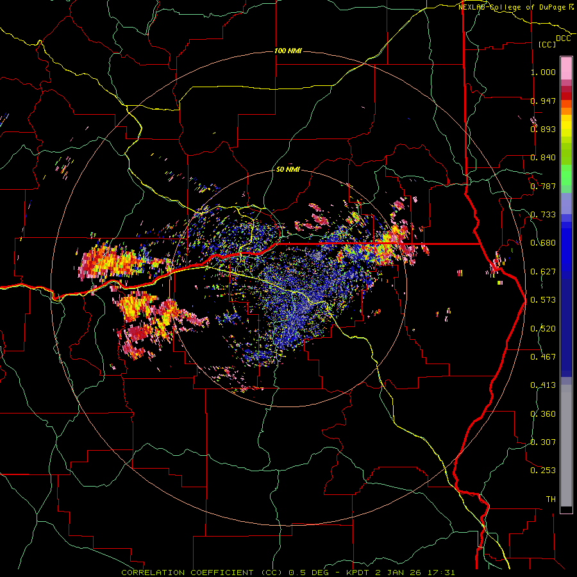
Task: Click the bright green color bar segment
Action: coord(566,175)
